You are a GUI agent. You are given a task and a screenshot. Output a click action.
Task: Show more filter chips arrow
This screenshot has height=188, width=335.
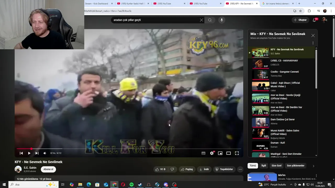pyautogui.click(x=314, y=166)
